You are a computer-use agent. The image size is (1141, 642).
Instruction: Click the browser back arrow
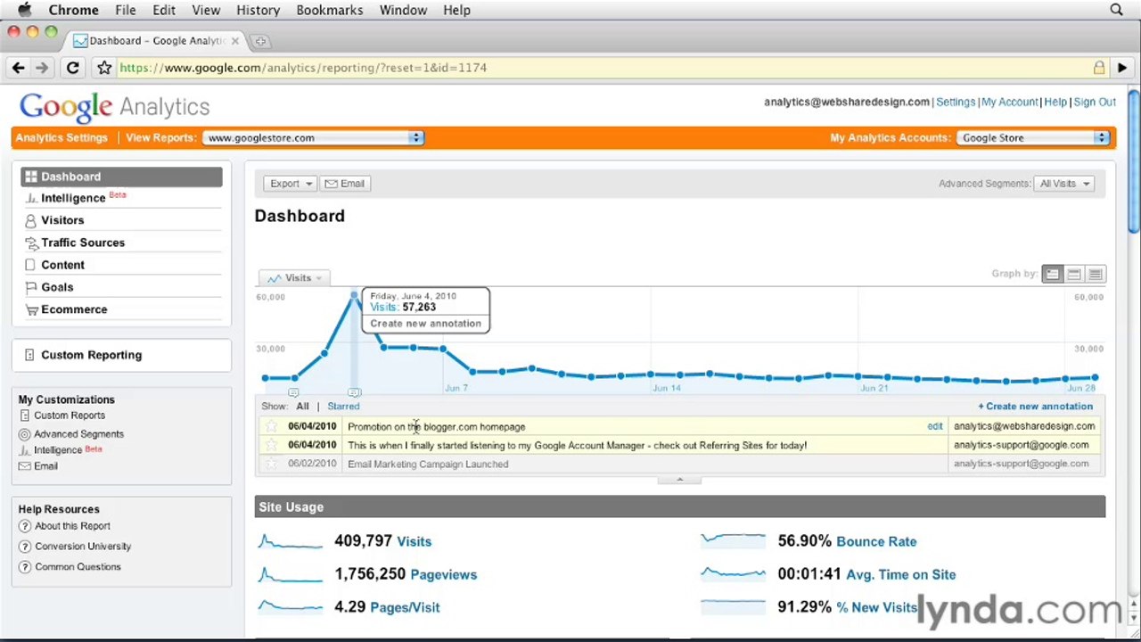[18, 68]
